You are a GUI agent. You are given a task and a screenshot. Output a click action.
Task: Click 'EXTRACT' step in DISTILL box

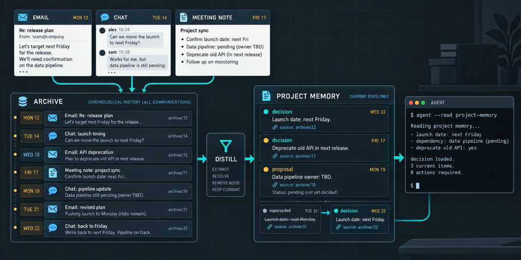coord(221,169)
